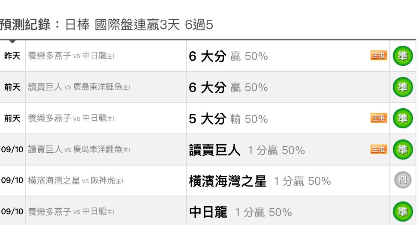
Task: Select the 橫濱海灣之星 1分贏 prediction
Action: pos(260,181)
